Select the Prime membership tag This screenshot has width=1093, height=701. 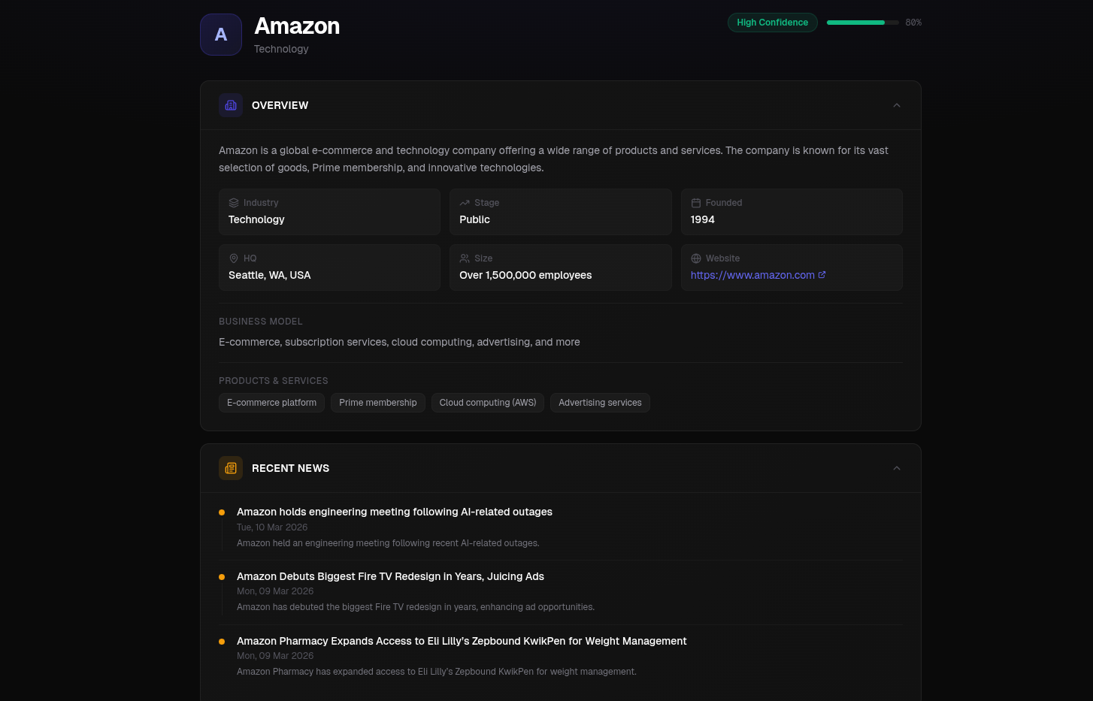(x=377, y=403)
